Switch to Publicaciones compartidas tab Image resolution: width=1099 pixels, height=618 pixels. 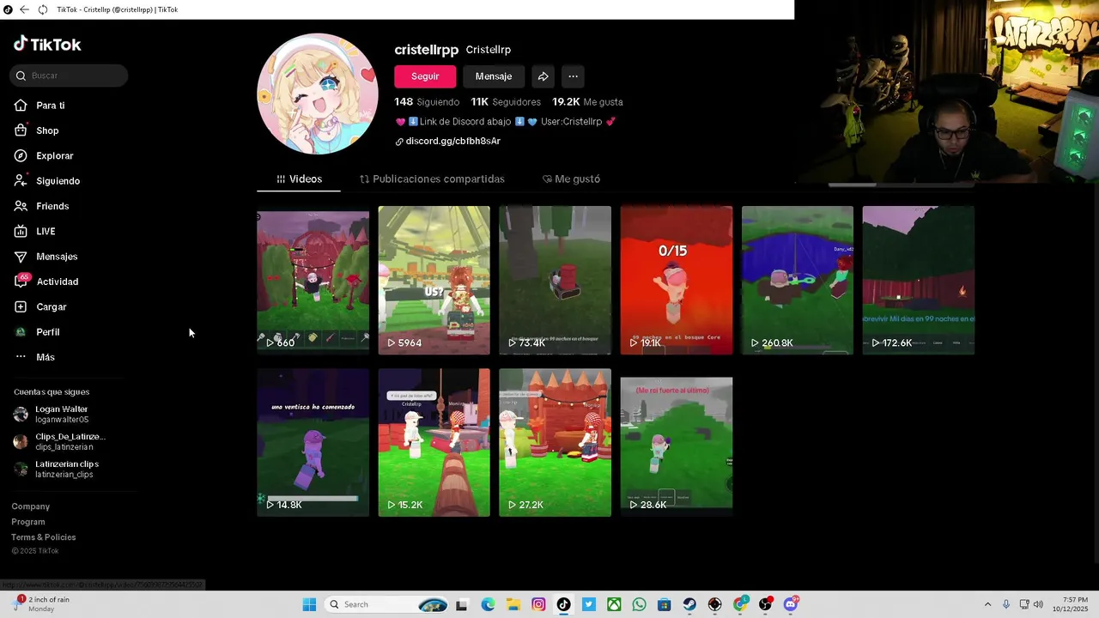pos(432,179)
